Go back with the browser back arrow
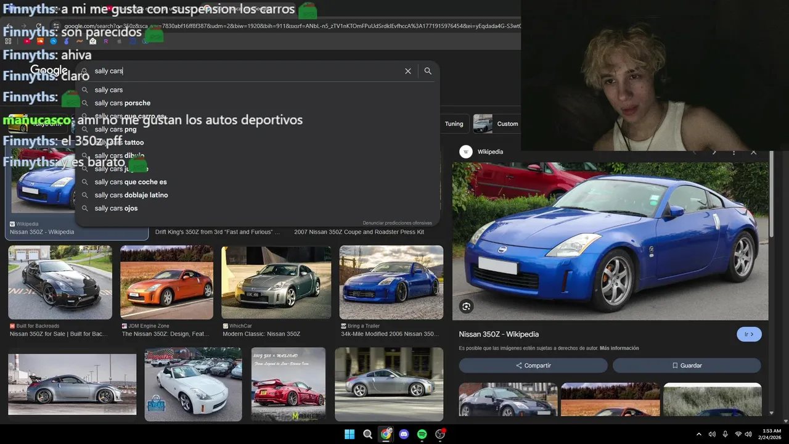 tap(9, 27)
